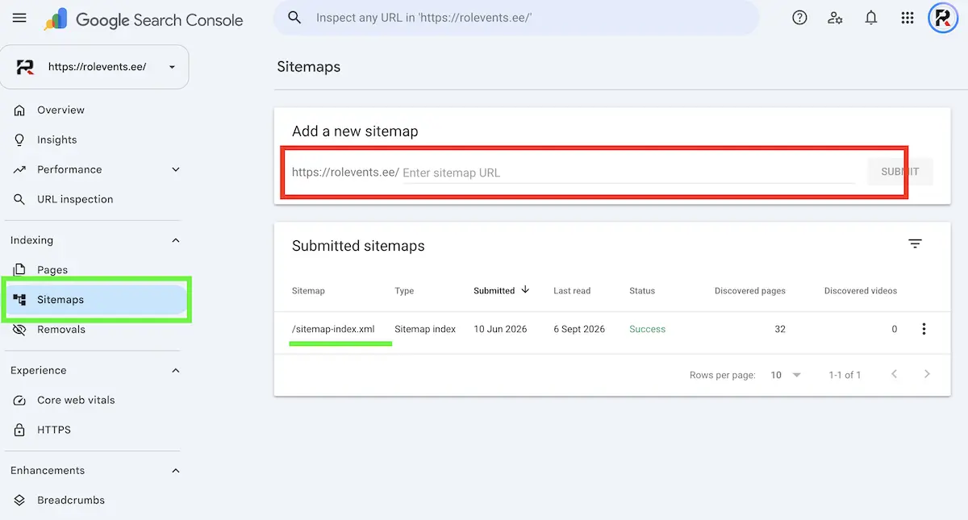
Task: Open the three-dot menu for sitemap-index.xml
Action: point(924,329)
